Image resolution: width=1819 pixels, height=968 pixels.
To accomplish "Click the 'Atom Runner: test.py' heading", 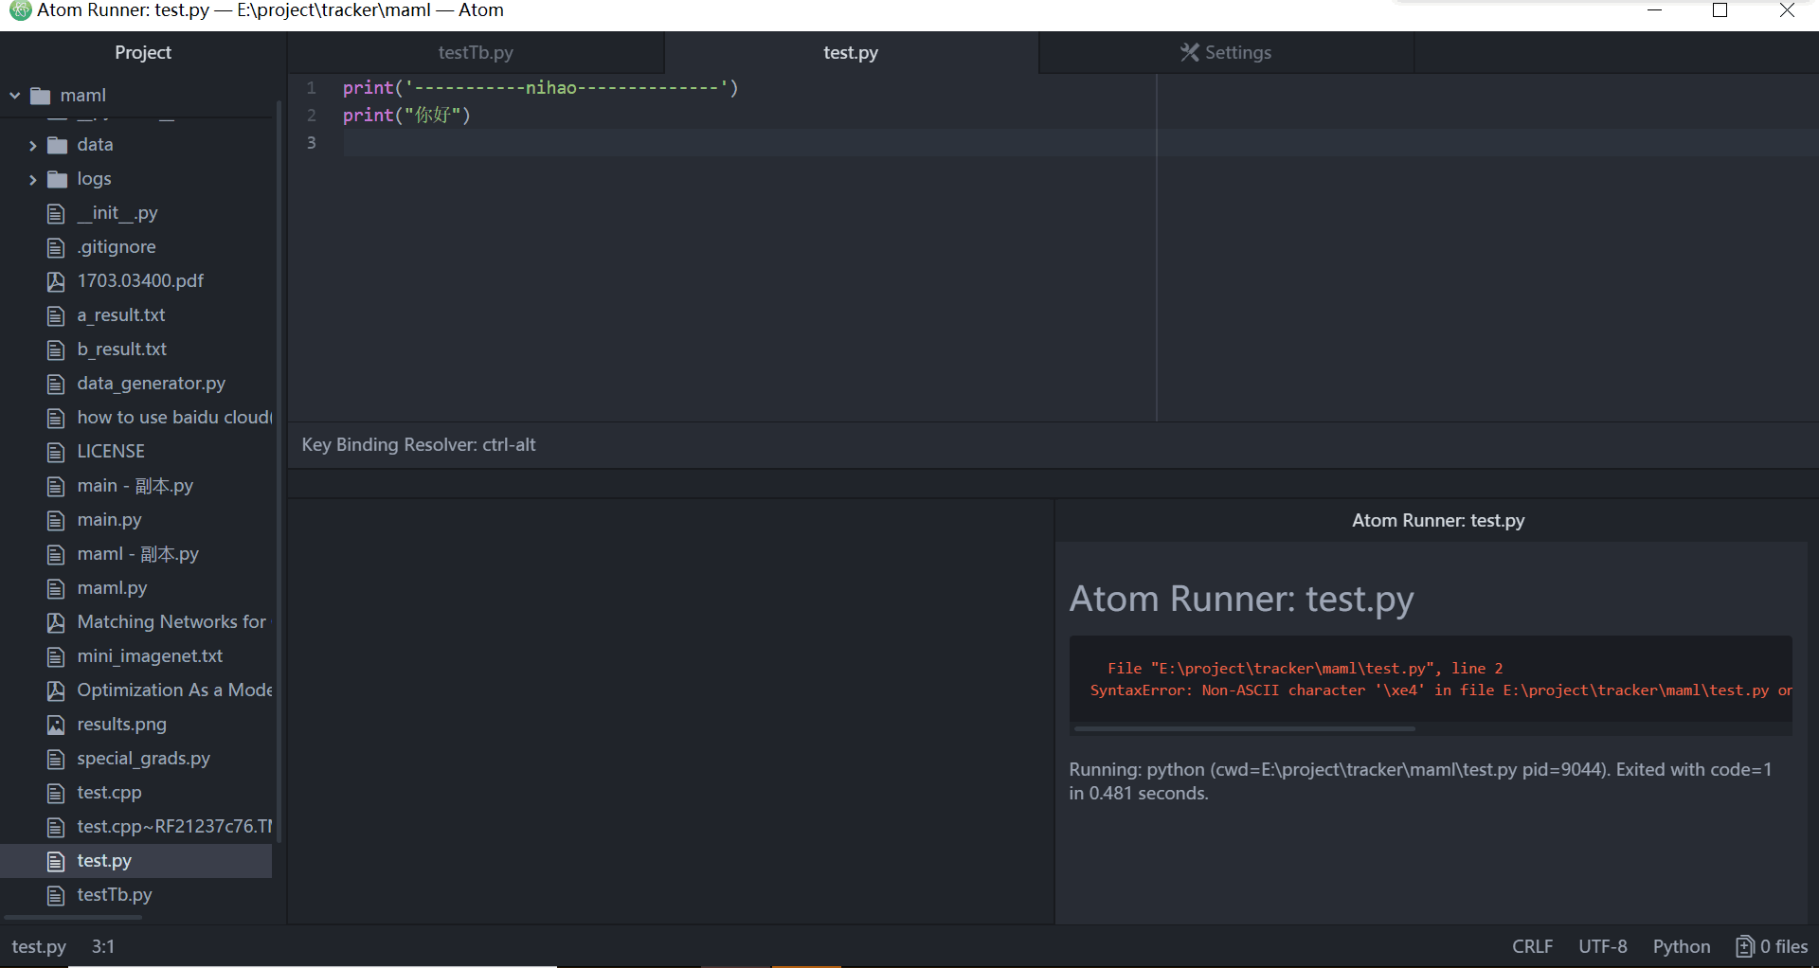I will click(1241, 599).
